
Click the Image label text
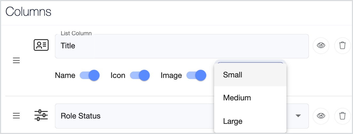171,76
